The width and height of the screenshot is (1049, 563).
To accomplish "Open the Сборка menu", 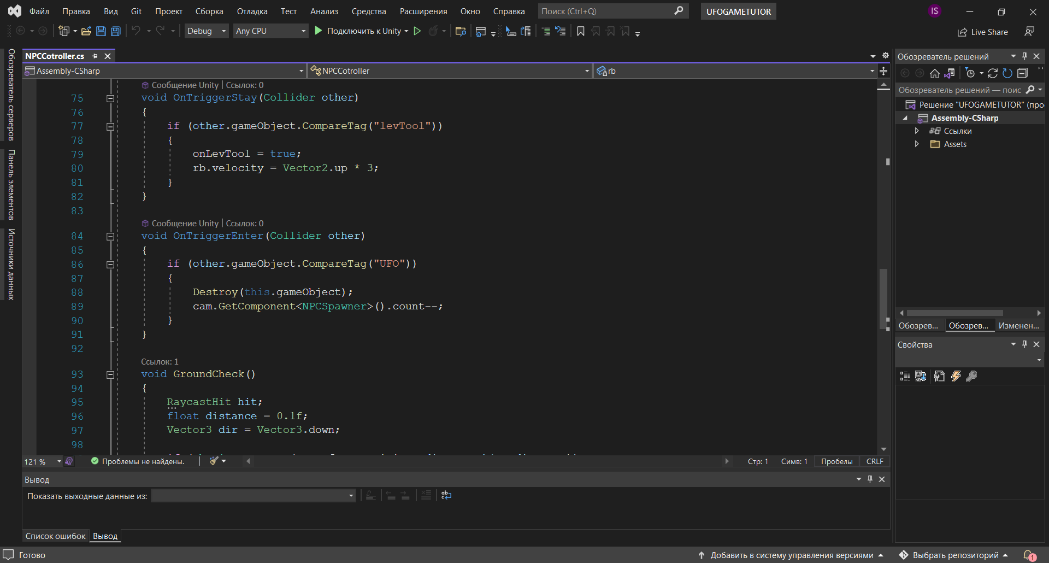I will coord(209,11).
